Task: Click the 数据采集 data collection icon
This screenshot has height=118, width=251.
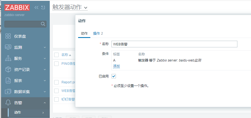Action: [8, 92]
